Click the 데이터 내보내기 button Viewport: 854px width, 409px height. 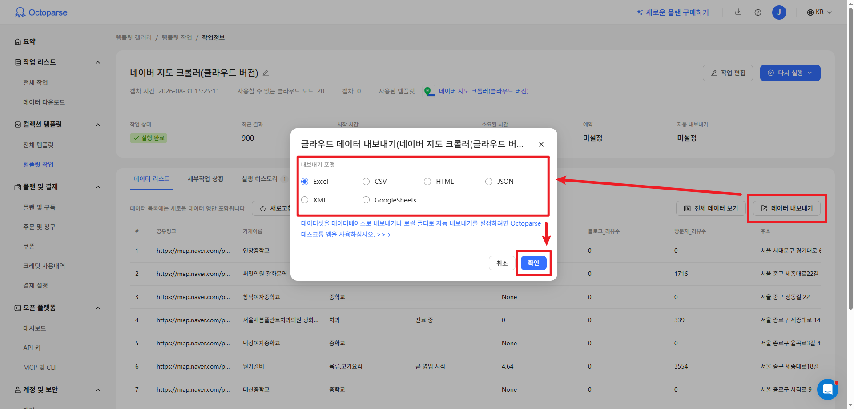tap(786, 208)
